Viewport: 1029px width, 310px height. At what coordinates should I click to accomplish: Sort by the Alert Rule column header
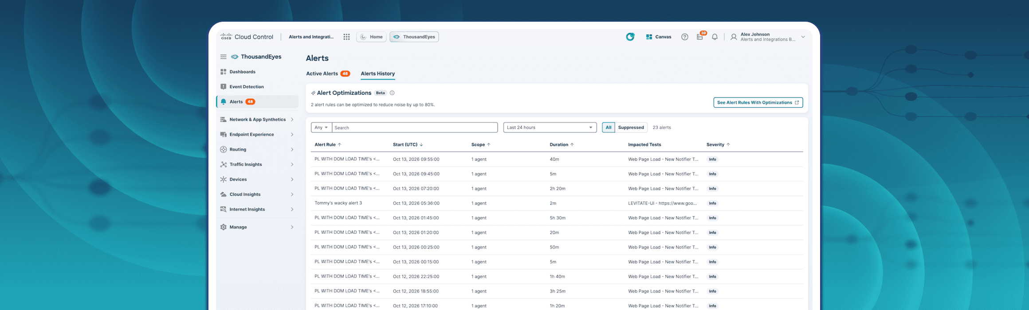point(328,145)
